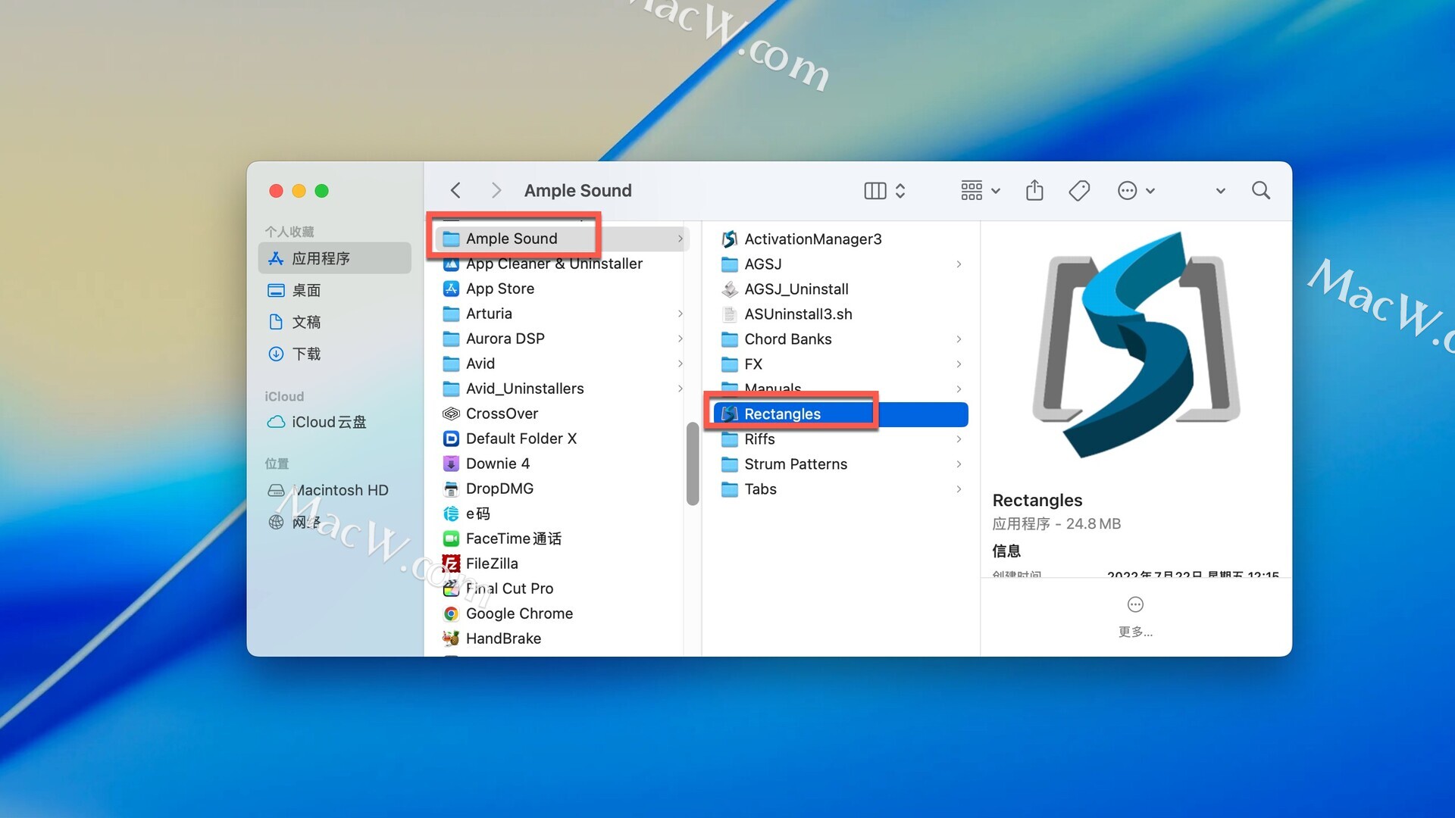1455x818 pixels.
Task: Select the Arturia folder
Action: coord(562,314)
